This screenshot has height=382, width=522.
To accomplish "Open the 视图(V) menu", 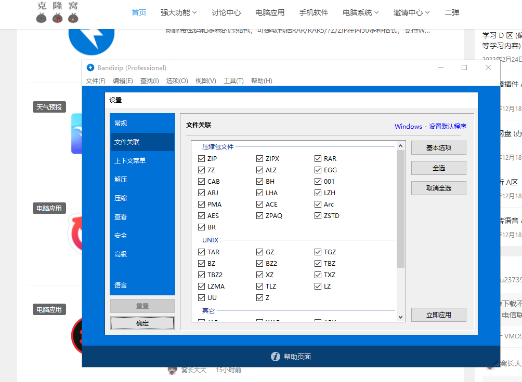I will tap(206, 81).
